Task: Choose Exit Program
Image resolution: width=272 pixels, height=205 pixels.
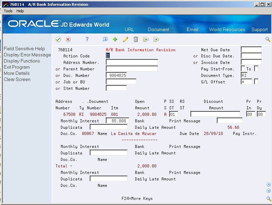Action: [17, 67]
